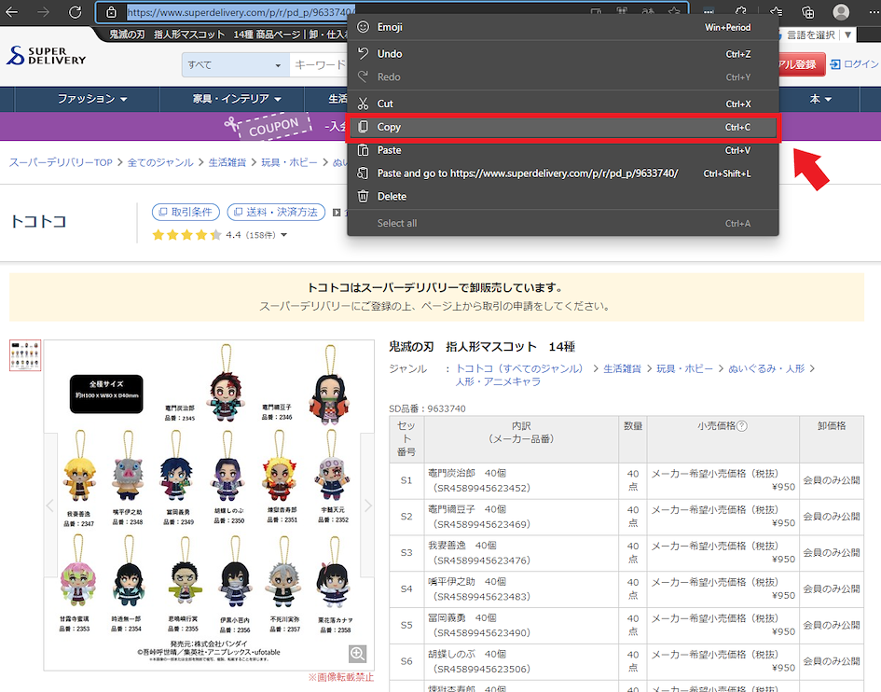Click the 我妻善逸 40個 row cell
Image resolution: width=881 pixels, height=692 pixels.
pos(521,553)
